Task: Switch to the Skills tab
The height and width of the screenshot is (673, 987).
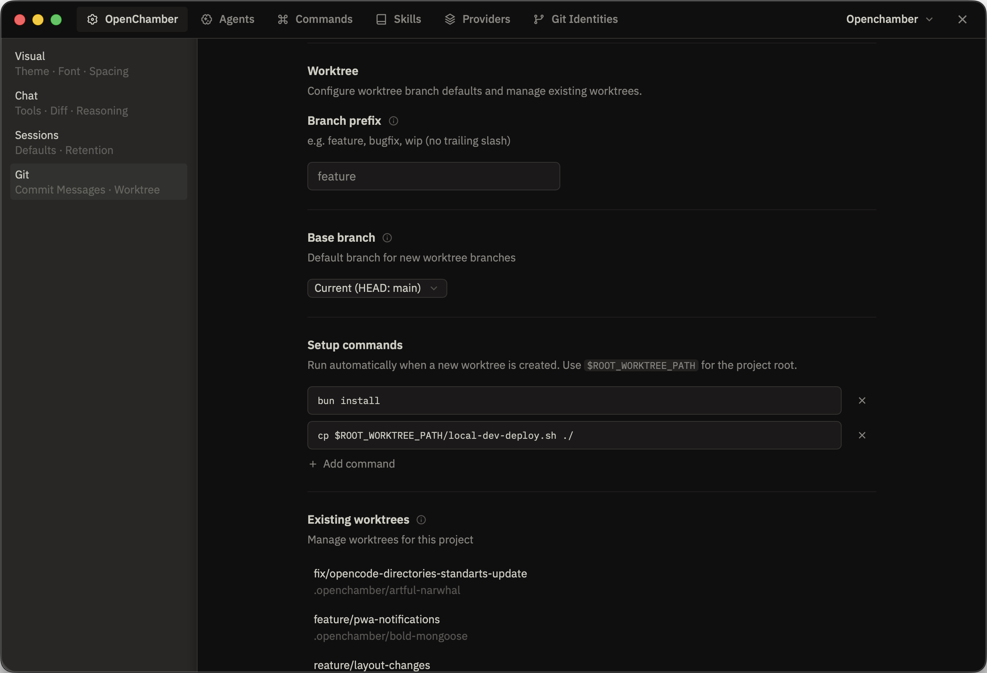Action: (399, 19)
